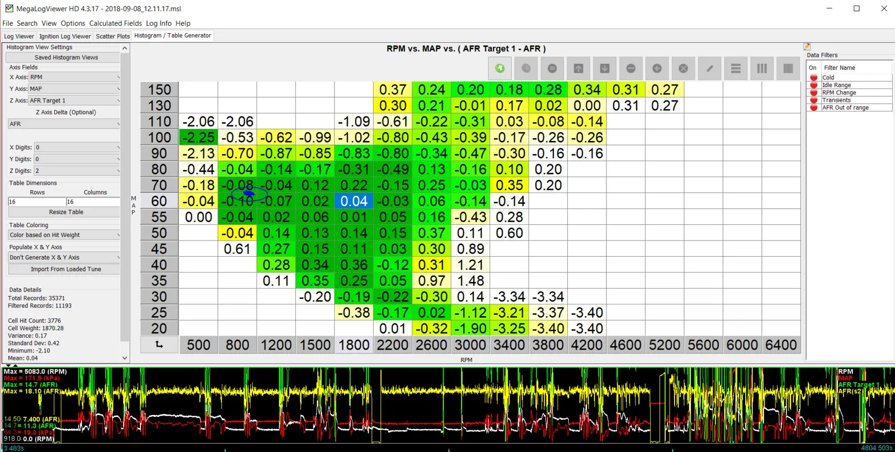Click the minus subtract toolbar icon

631,68
